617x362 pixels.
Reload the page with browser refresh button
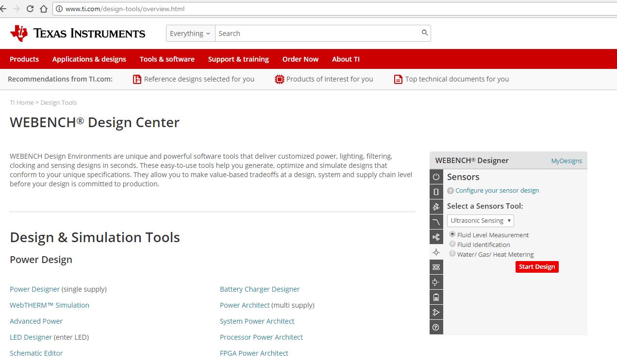point(30,9)
